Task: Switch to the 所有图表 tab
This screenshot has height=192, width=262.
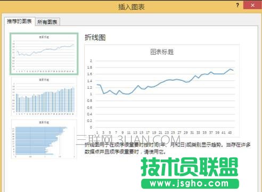Action: 47,22
